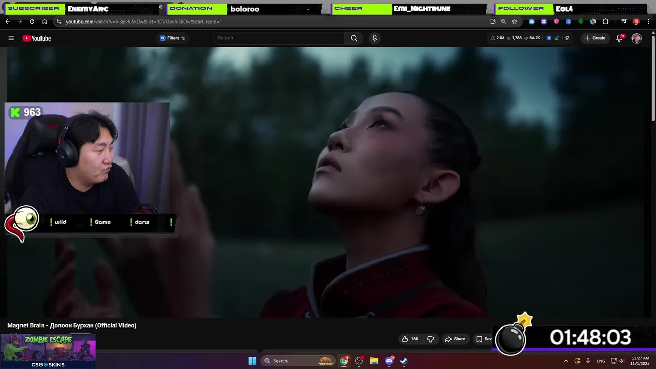Click the microphone tray icon

588,361
